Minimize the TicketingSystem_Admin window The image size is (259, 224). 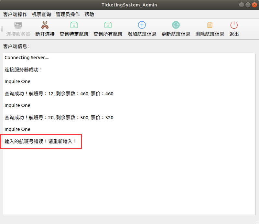tap(242, 5)
